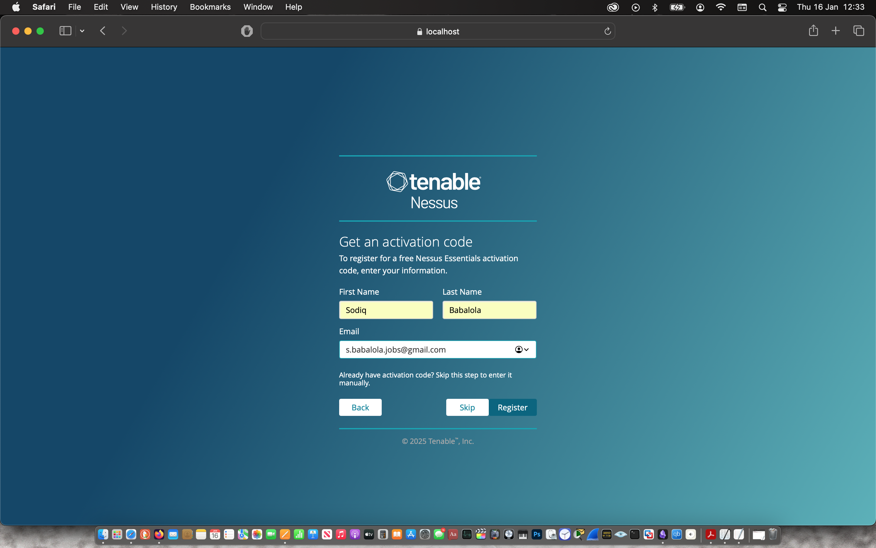Click the Wi-Fi status icon
The height and width of the screenshot is (548, 876).
click(x=721, y=7)
